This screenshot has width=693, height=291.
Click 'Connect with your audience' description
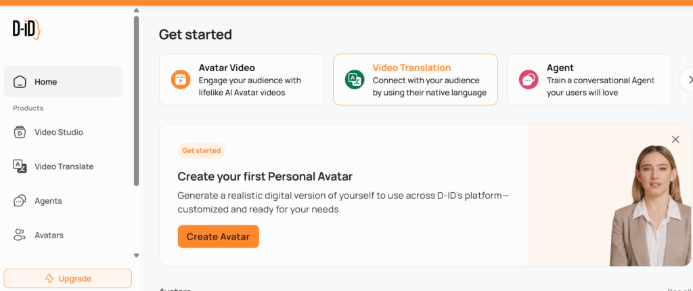tap(426, 81)
